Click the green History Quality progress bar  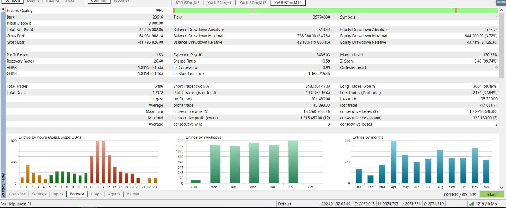[336, 11]
